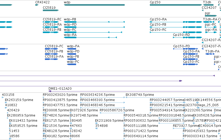Select the Gp150 gene bar
Image resolution: width=221 pixels, height=140 pixels.
176,5
